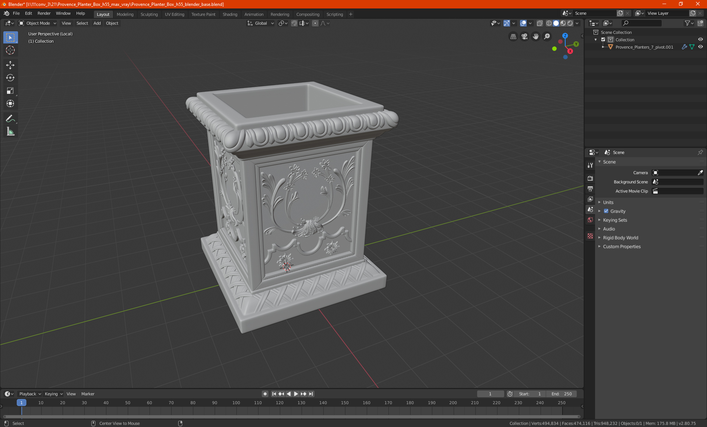This screenshot has height=427, width=707.
Task: Open the File menu
Action: coord(16,13)
